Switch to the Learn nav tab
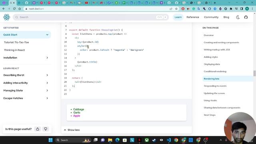The height and width of the screenshot is (144, 256). pos(178,17)
